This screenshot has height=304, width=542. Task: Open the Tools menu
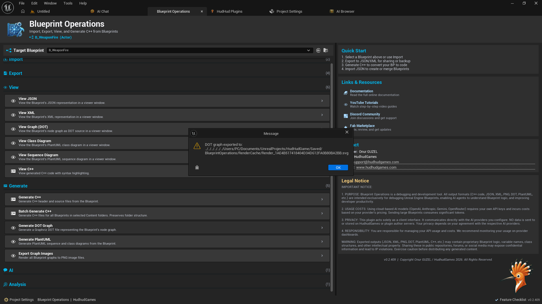point(68,3)
